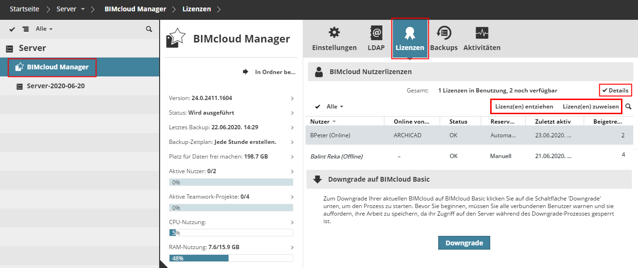Click the Downgrade button
This screenshot has height=268, width=638.
click(464, 243)
